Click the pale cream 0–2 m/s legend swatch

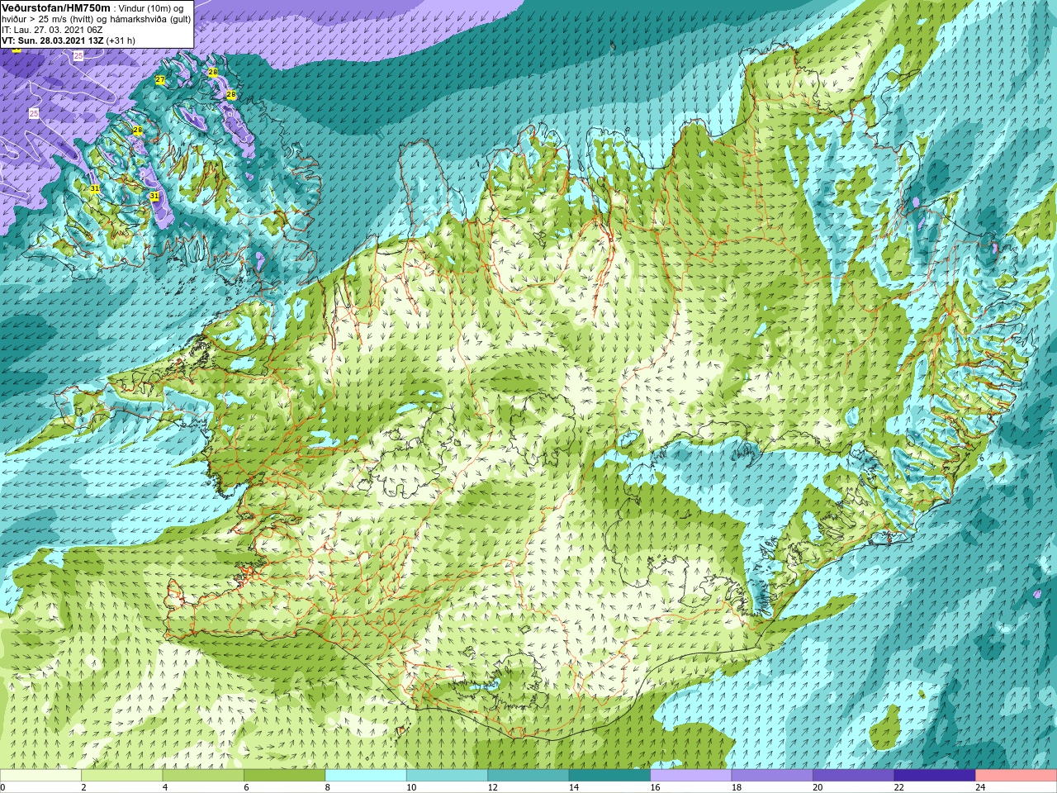(x=40, y=776)
